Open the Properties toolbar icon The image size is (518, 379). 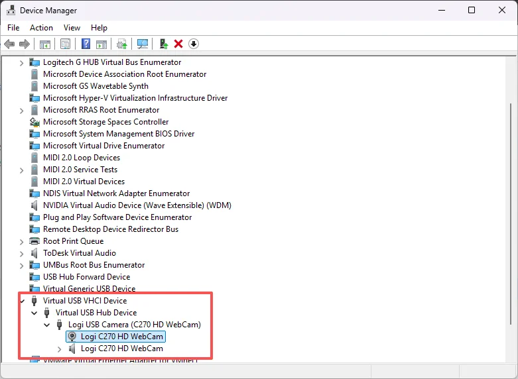tap(65, 44)
